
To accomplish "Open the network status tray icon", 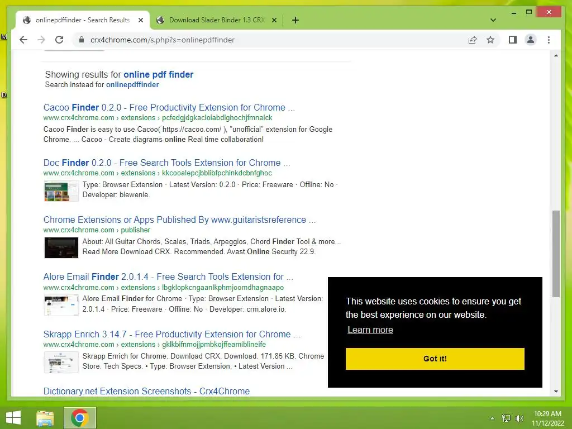I will pos(506,418).
